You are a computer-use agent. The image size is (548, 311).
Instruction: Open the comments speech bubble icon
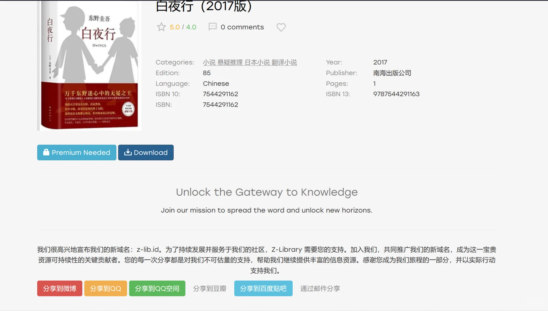(212, 27)
